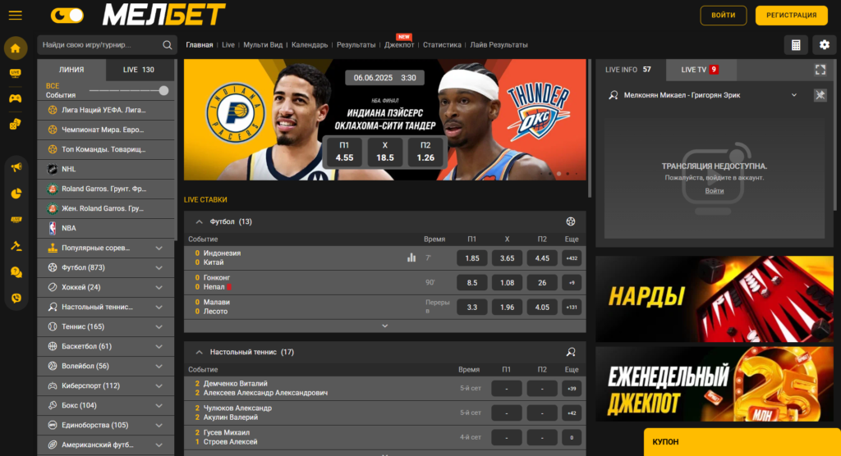Viewport: 841px width, 456px height.
Task: Collapse the Футбол (13) live section
Action: (199, 221)
